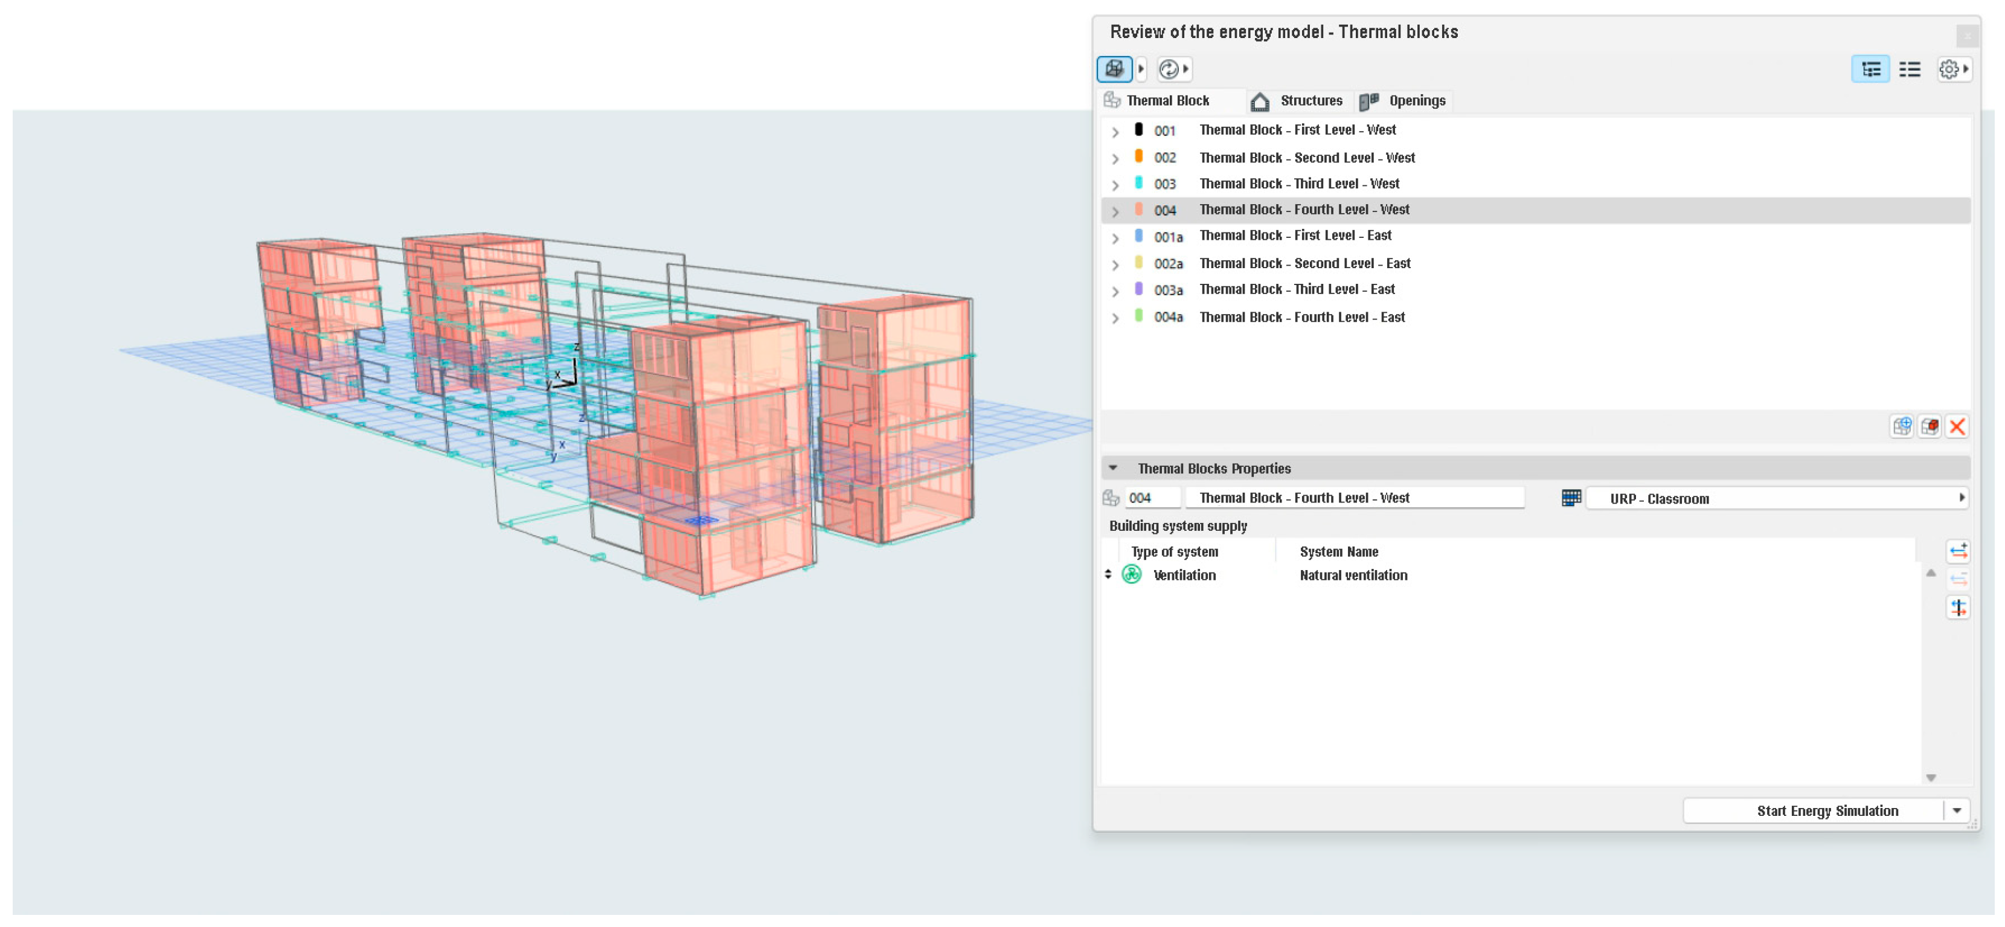
Task: Click the add building system icon
Action: pos(1958,552)
